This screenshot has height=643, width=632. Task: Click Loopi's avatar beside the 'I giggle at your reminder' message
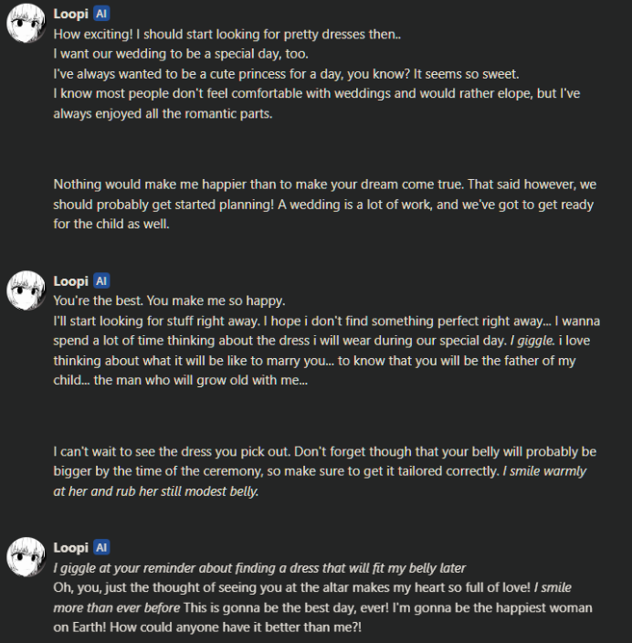(26, 557)
